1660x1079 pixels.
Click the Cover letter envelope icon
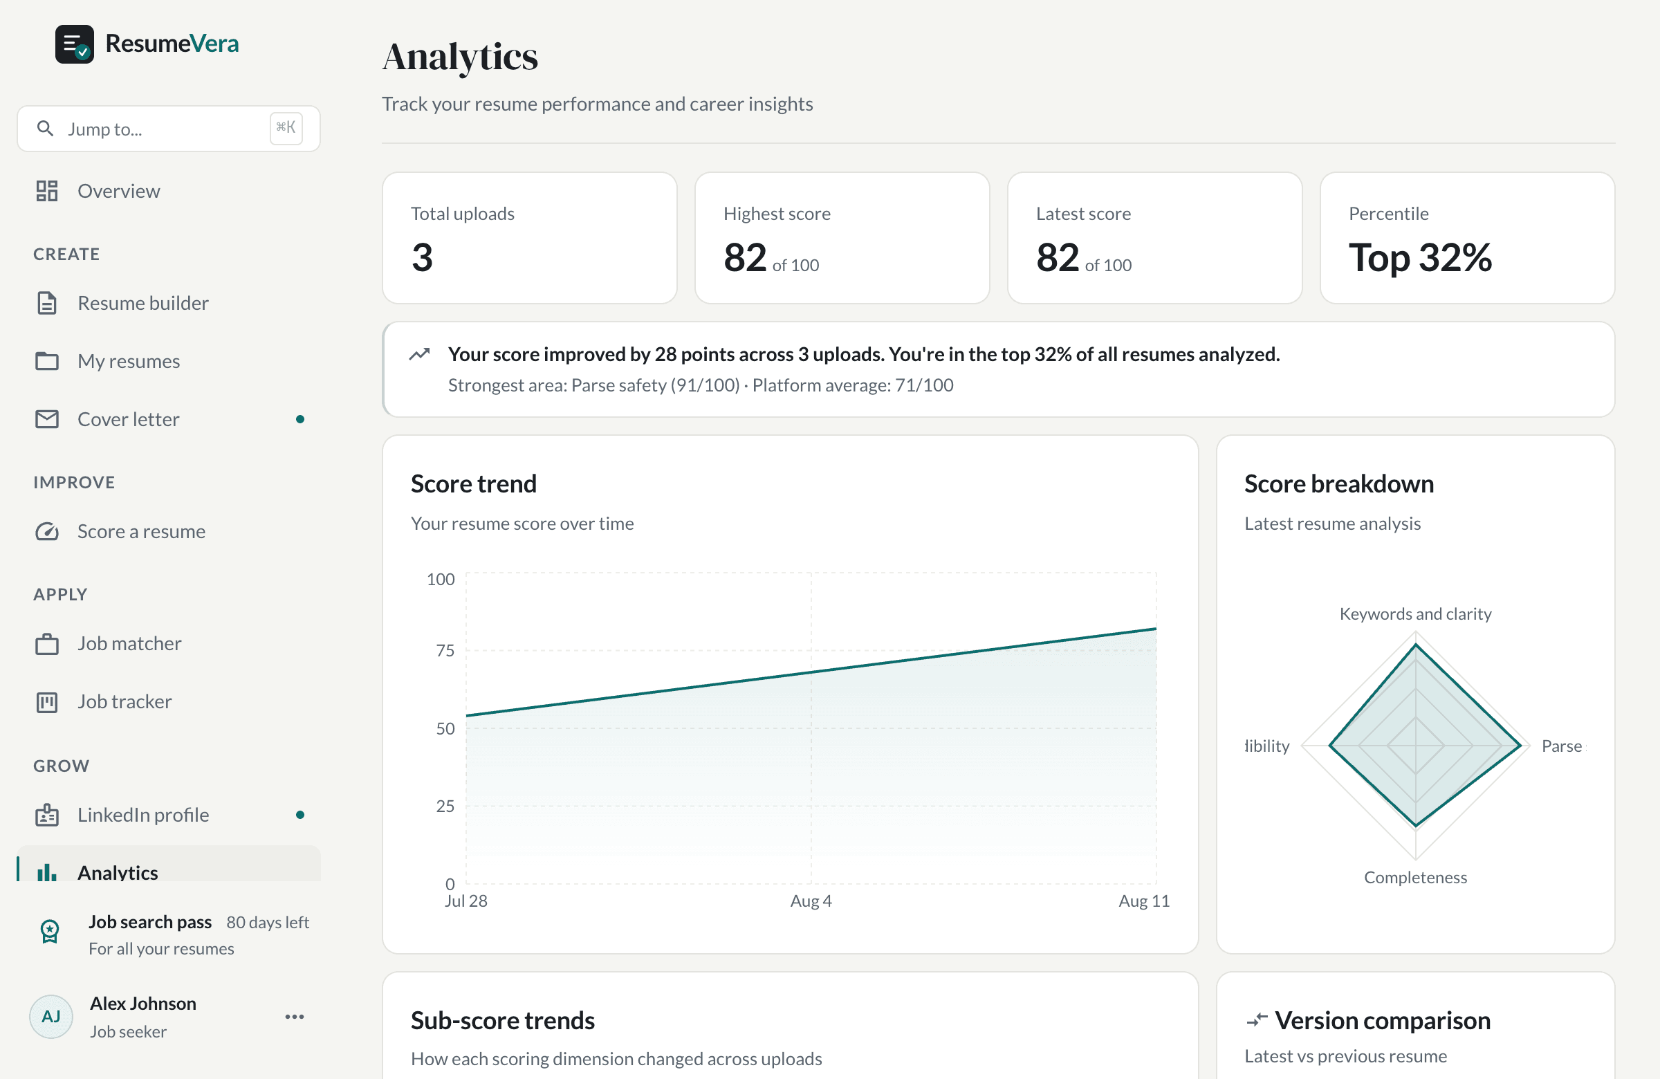[x=47, y=419]
